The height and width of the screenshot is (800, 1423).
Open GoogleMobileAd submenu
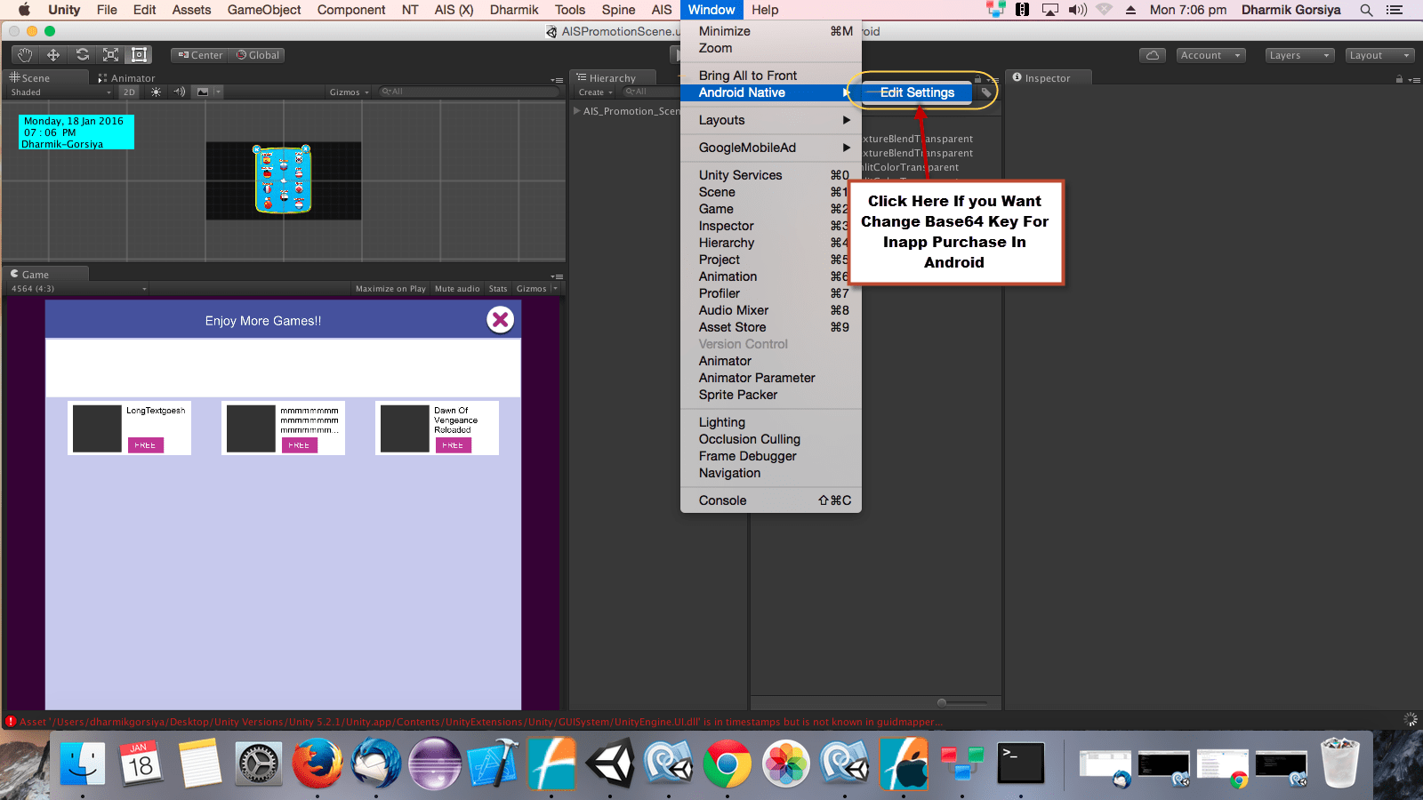(770, 148)
